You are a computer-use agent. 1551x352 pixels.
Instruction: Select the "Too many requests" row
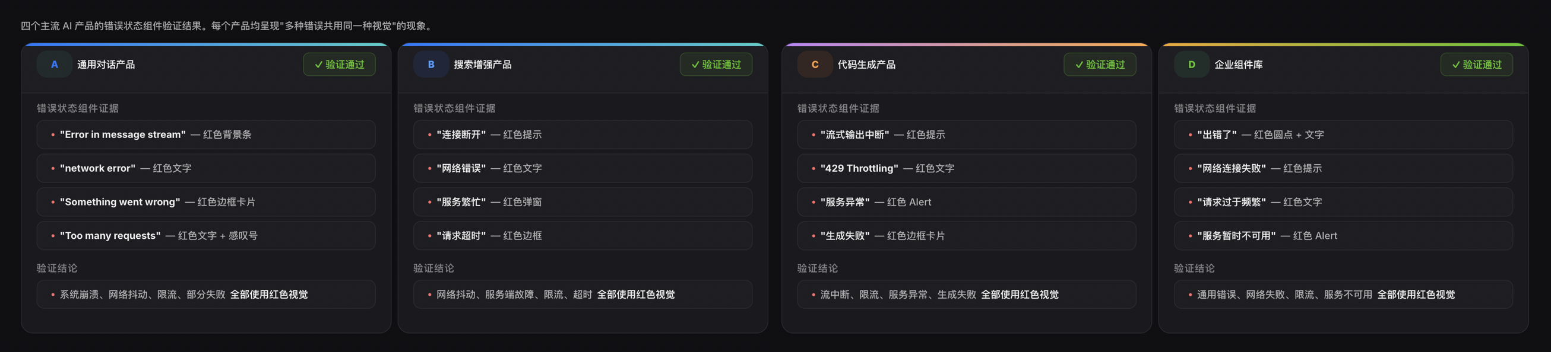pyautogui.click(x=206, y=235)
